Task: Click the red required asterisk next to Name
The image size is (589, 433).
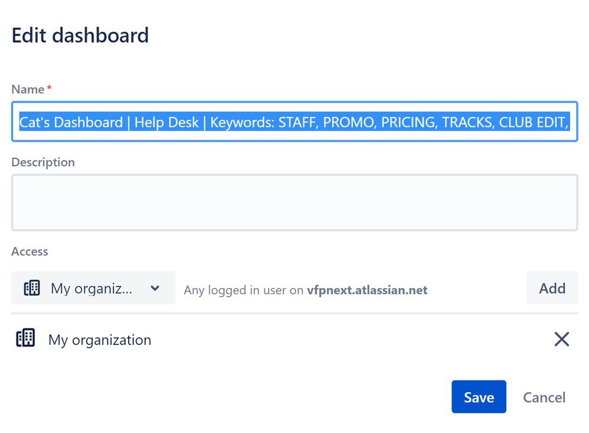Action: [49, 87]
